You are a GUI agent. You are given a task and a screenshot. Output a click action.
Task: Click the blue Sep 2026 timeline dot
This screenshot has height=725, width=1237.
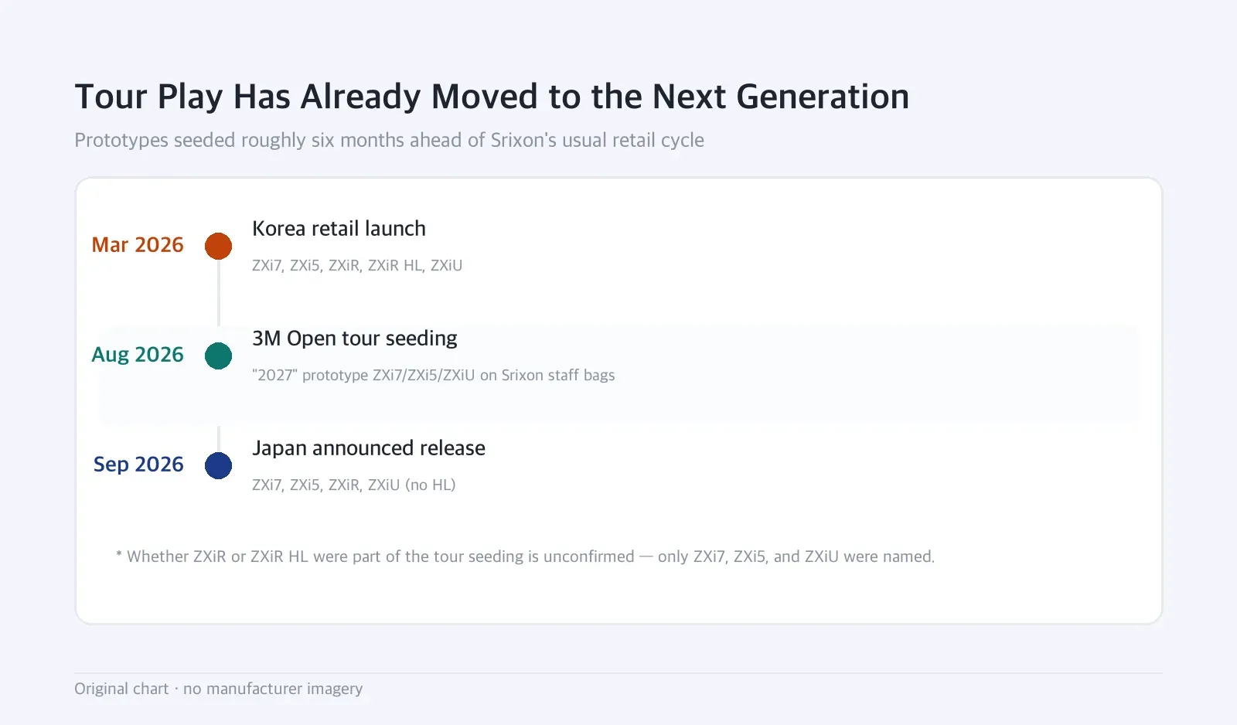click(218, 465)
